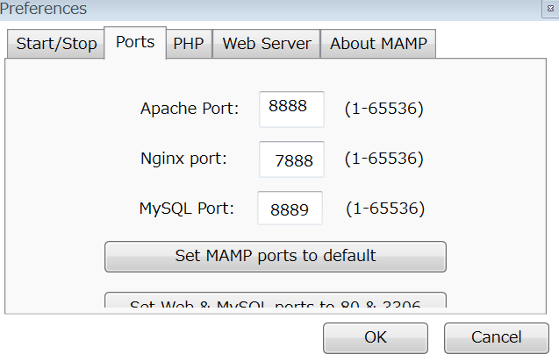Viewport: 559px width, 361px height.
Task: Go to the Web Server tab
Action: pos(266,44)
